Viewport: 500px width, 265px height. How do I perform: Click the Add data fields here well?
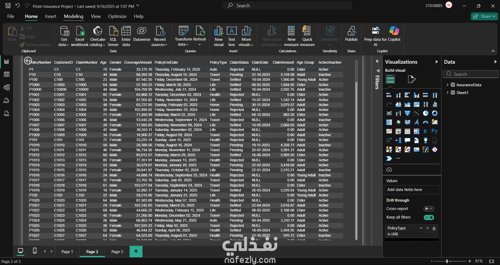[411, 190]
